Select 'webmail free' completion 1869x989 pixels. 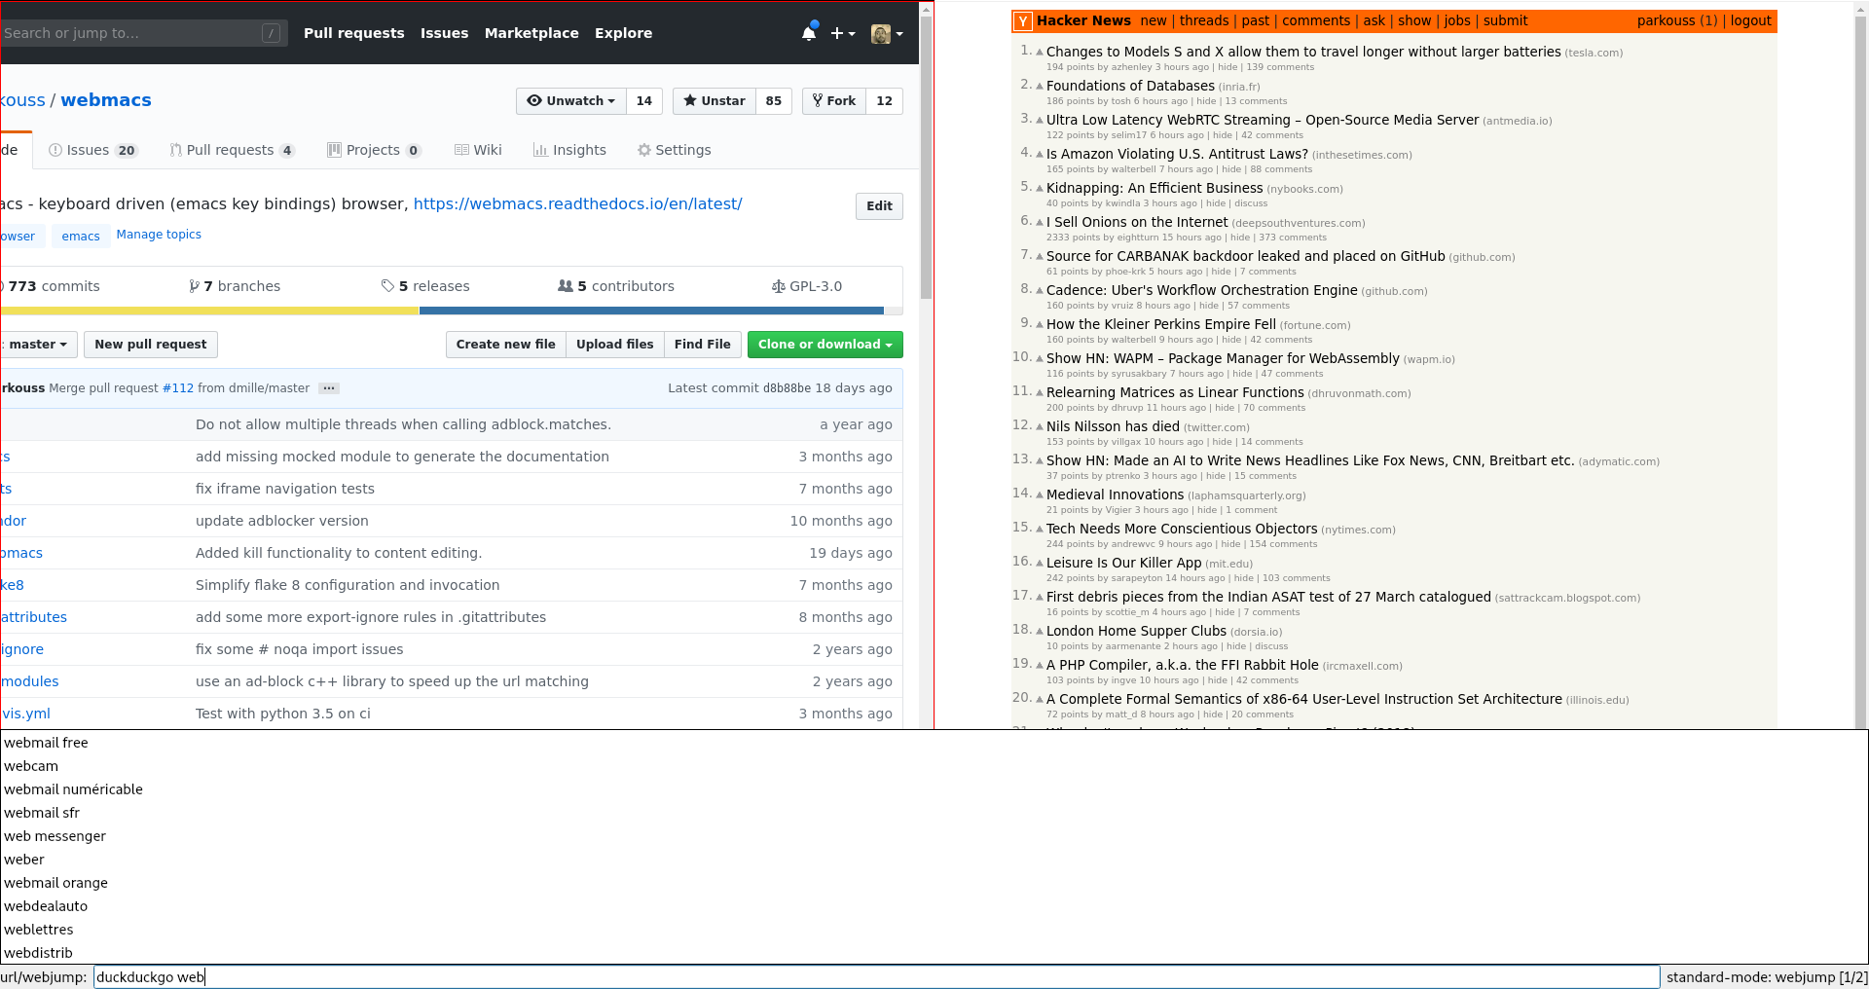[x=934, y=743]
